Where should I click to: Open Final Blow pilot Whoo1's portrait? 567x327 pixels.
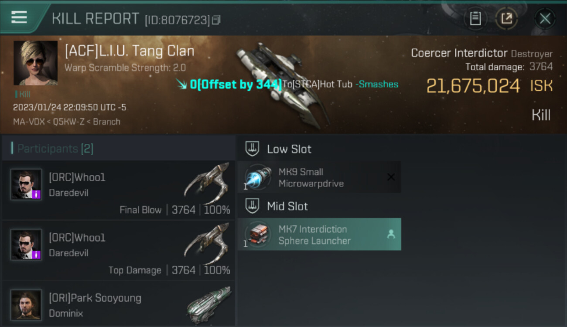click(26, 184)
